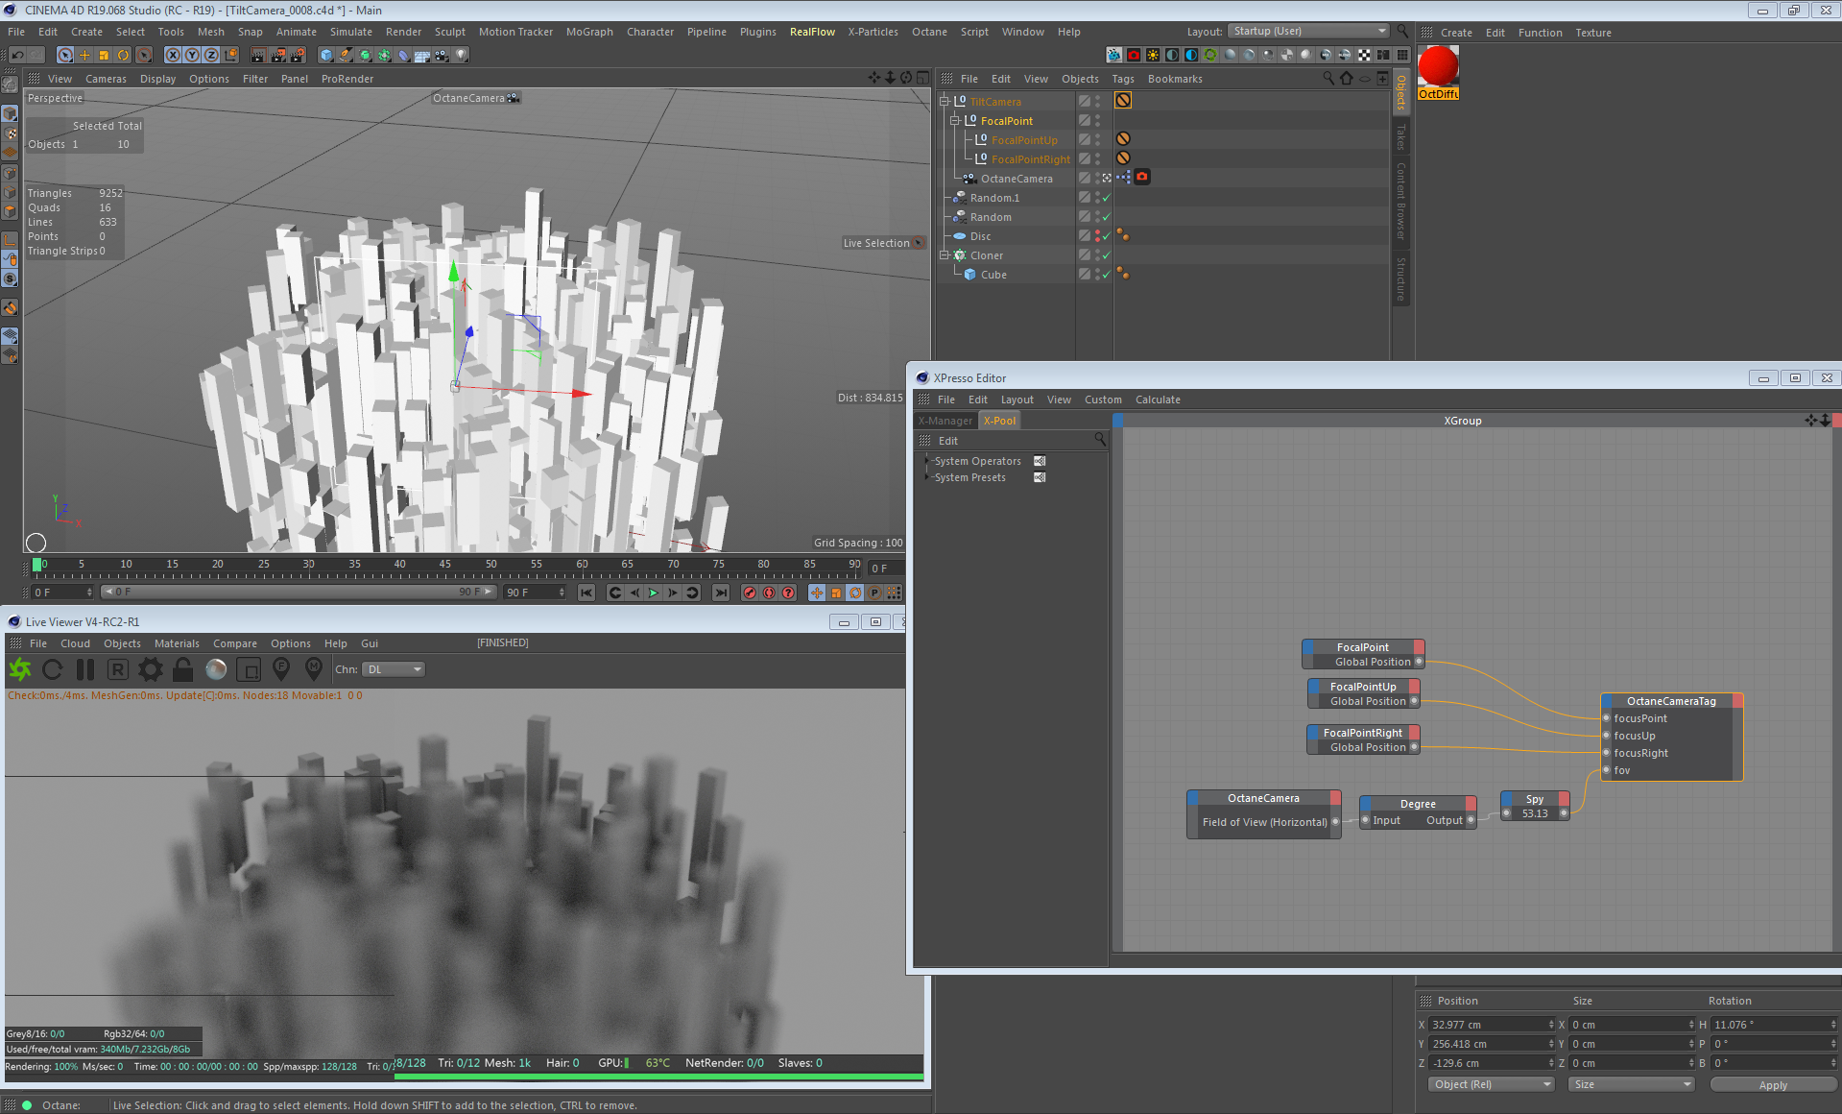1842x1114 pixels.
Task: Play the animation forward
Action: pos(653,593)
